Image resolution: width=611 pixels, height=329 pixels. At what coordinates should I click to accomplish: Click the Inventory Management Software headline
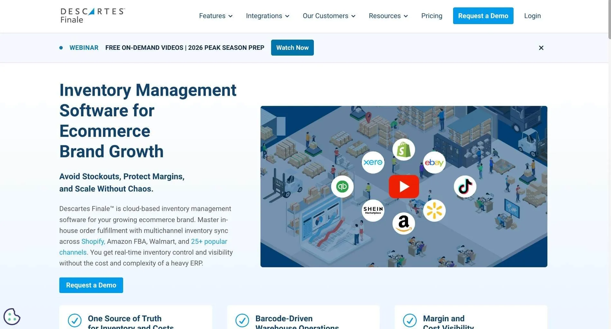pos(148,120)
